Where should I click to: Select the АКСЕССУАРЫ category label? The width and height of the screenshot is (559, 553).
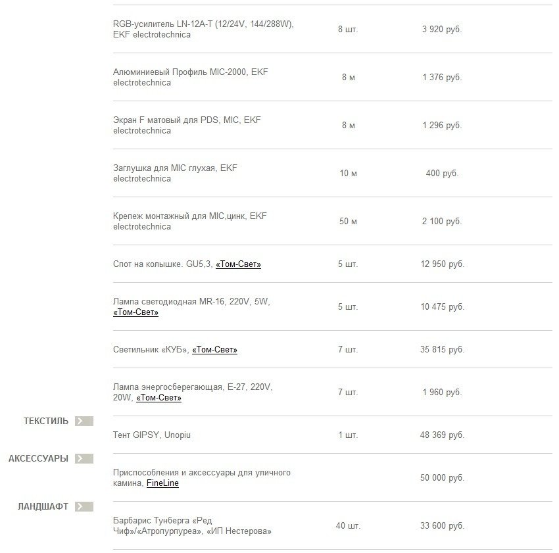coord(38,459)
